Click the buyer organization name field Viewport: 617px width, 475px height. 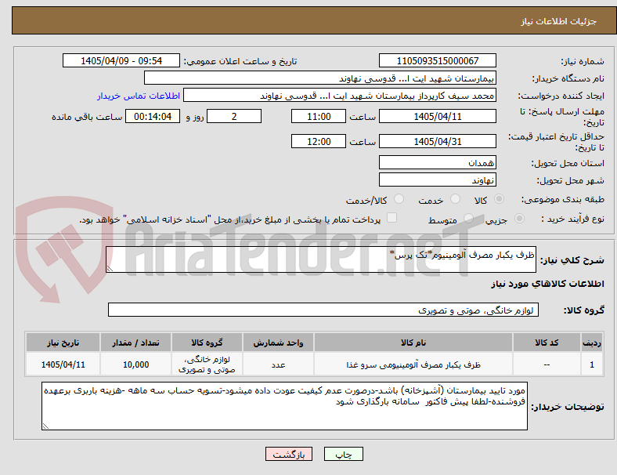click(x=320, y=78)
